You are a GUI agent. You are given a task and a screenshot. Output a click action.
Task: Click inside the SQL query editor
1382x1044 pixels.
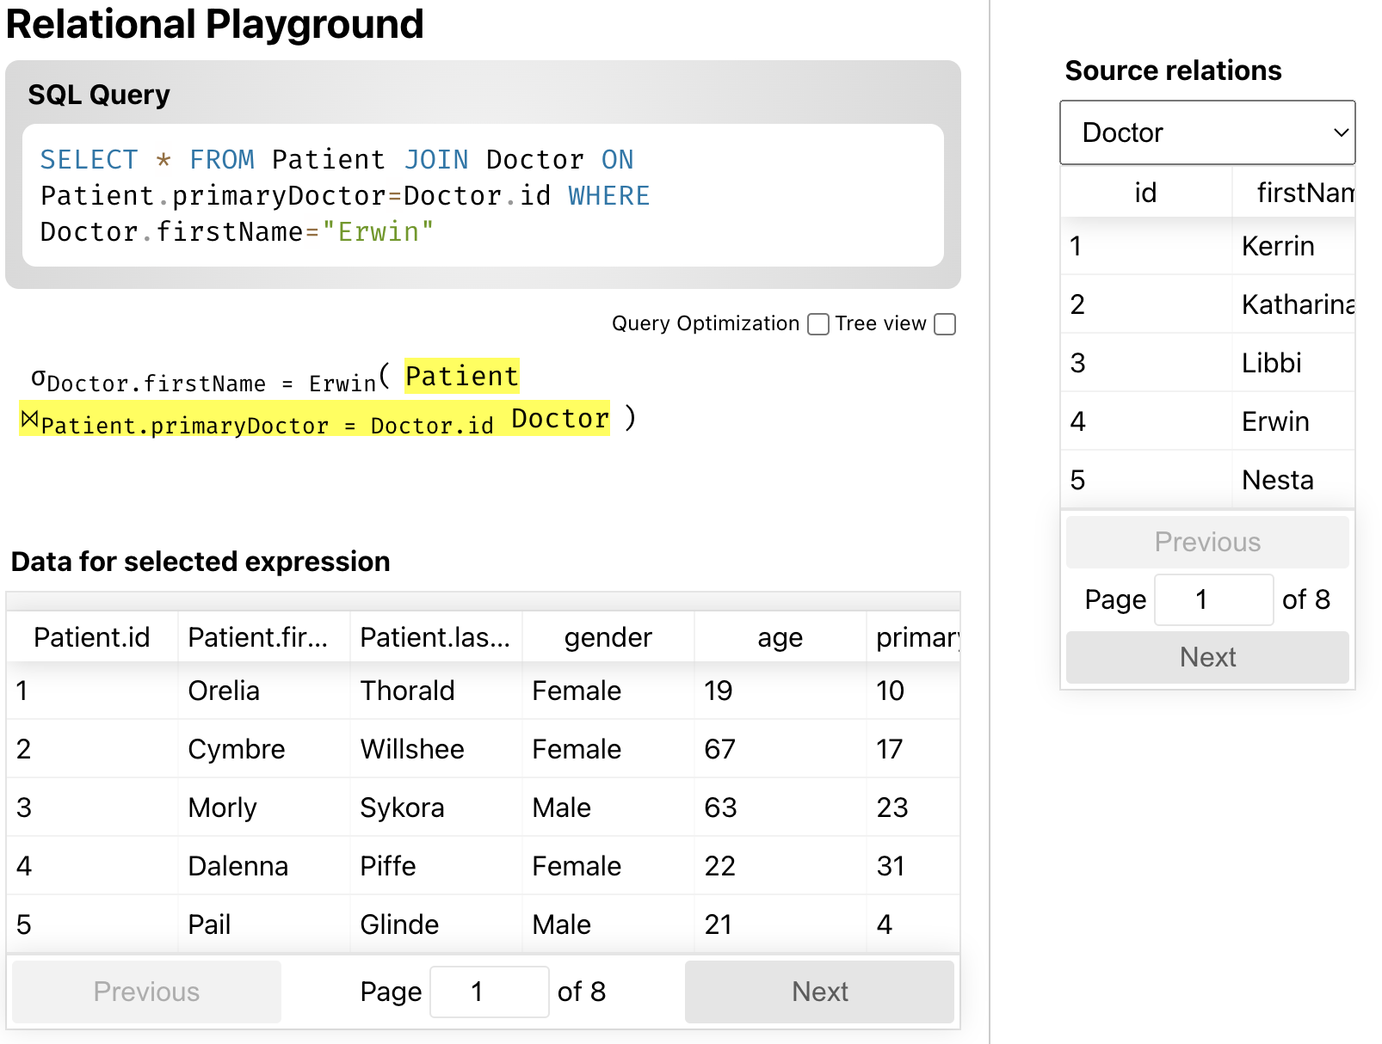482,196
